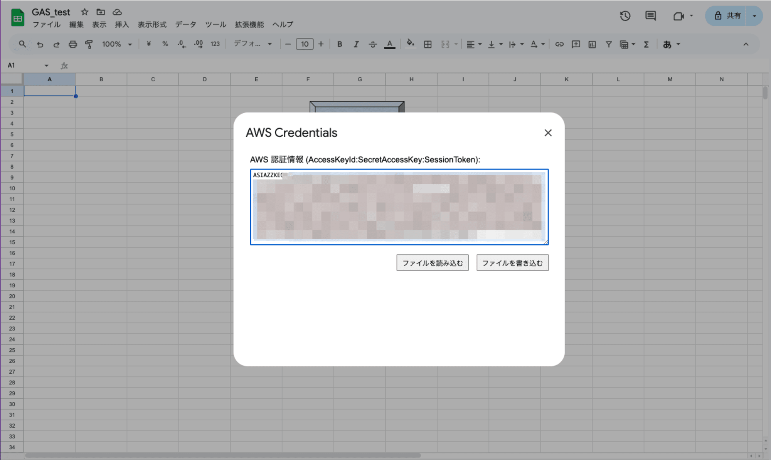Open version history clock icon
771x460 pixels.
pyautogui.click(x=625, y=16)
